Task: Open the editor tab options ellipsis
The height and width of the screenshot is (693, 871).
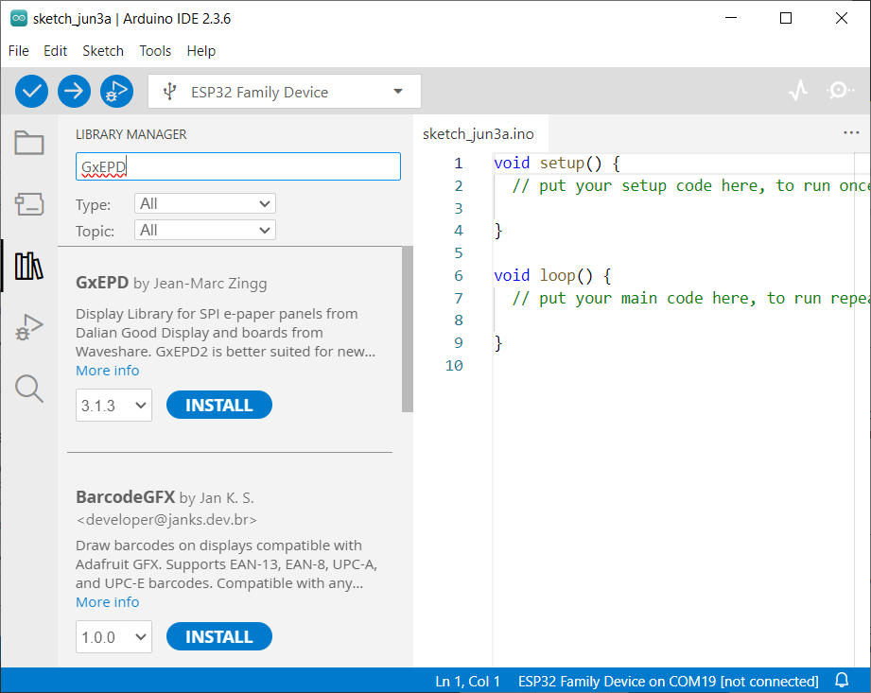Action: tap(851, 132)
